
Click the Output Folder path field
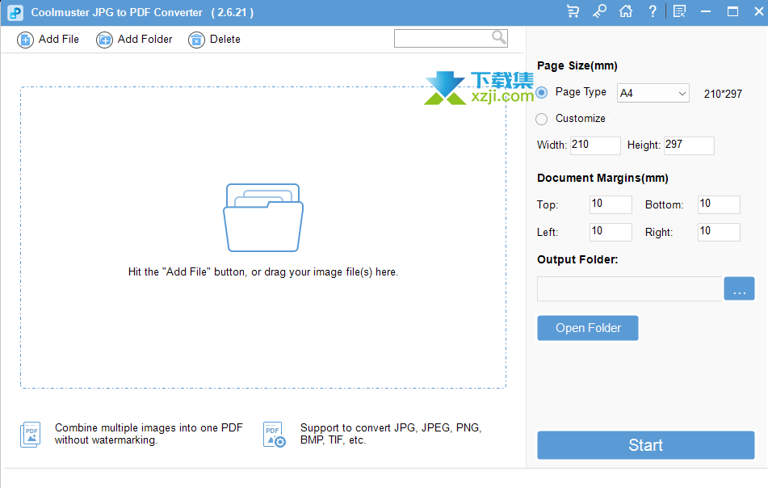[x=630, y=289]
